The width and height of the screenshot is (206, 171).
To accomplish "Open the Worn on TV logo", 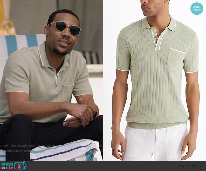I will point(14,166).
